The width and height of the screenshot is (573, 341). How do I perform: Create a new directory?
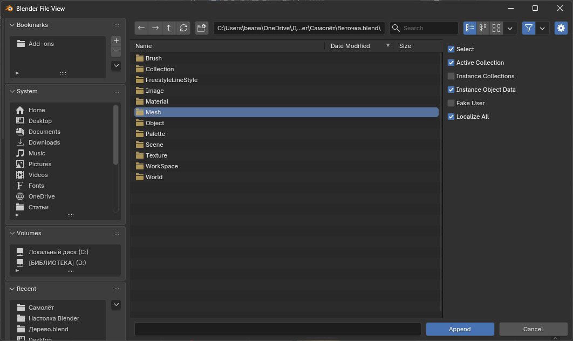click(201, 28)
